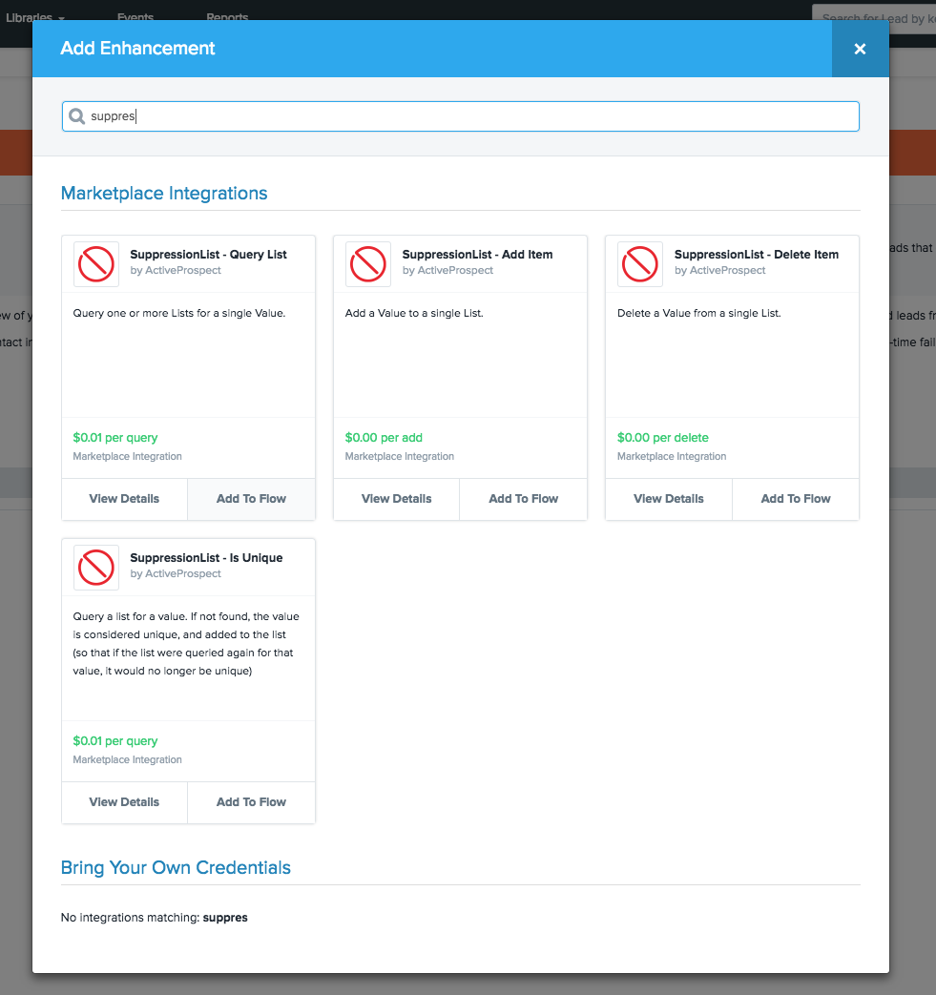The width and height of the screenshot is (936, 995).
Task: Open the Libraries dropdown menu
Action: (35, 17)
